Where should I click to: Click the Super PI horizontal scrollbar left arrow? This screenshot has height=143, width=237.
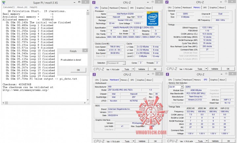3,103
